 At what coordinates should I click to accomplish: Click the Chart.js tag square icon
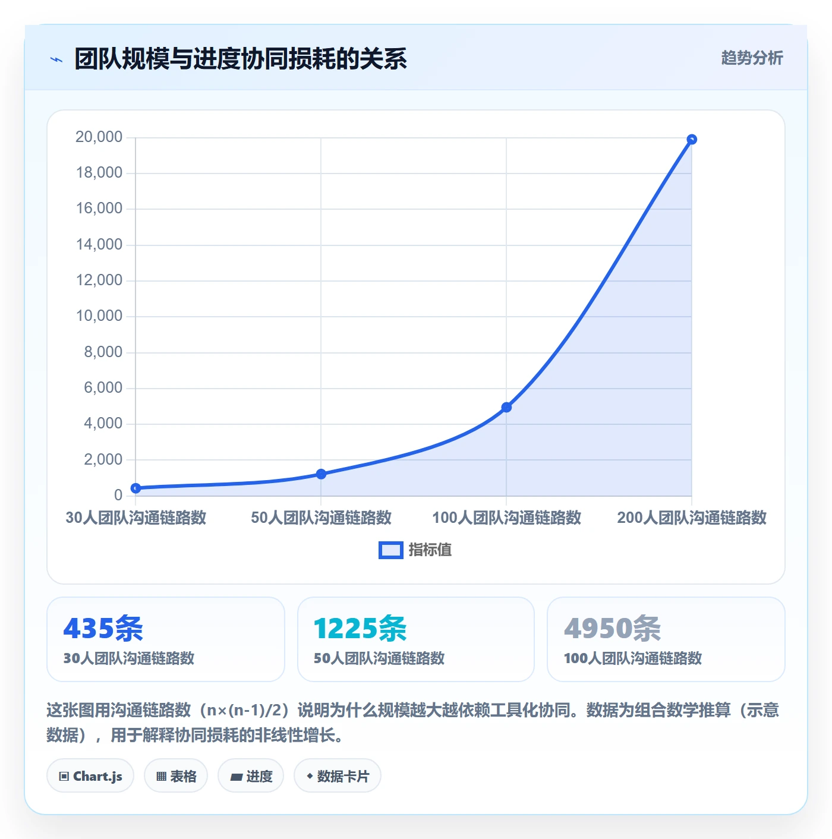tap(64, 777)
